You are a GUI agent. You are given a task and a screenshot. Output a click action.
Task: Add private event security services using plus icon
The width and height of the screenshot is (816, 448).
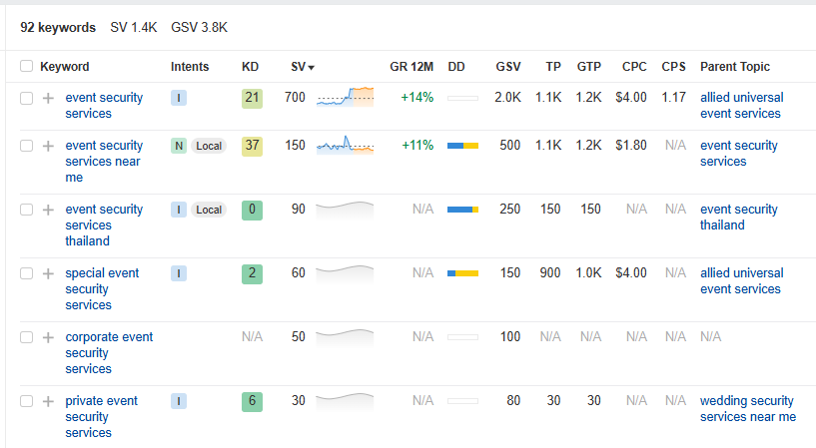tap(48, 402)
